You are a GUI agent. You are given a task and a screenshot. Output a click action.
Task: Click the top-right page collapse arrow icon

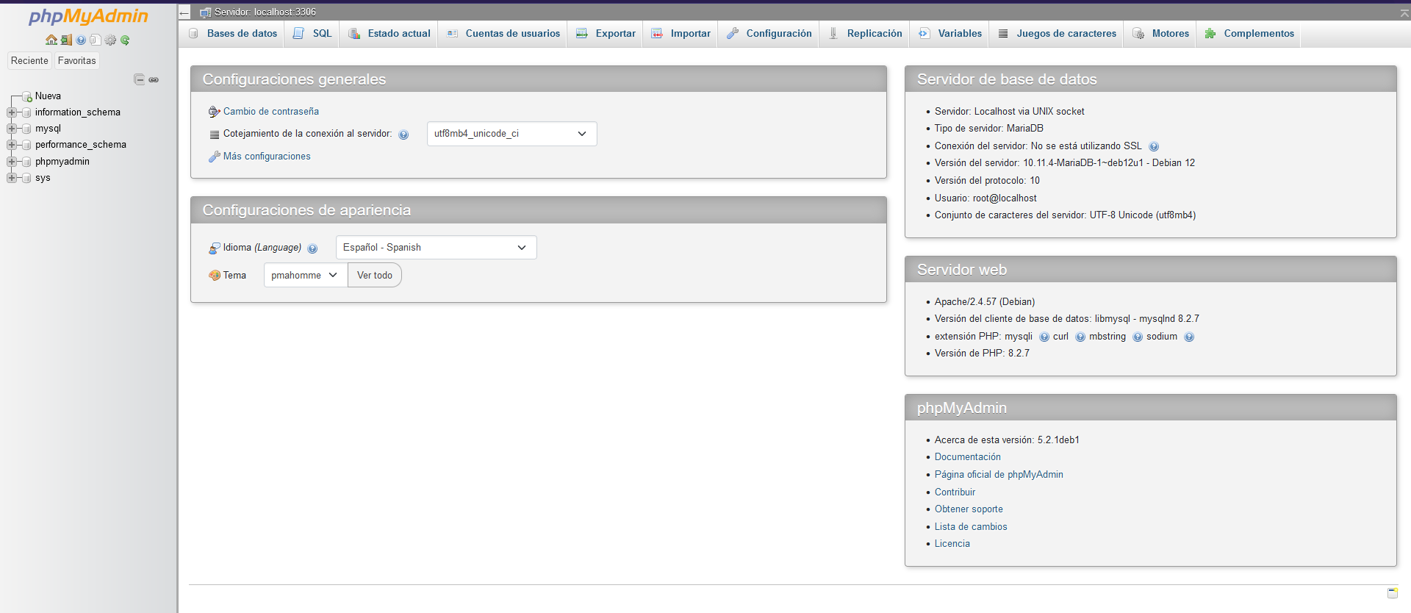click(1404, 12)
